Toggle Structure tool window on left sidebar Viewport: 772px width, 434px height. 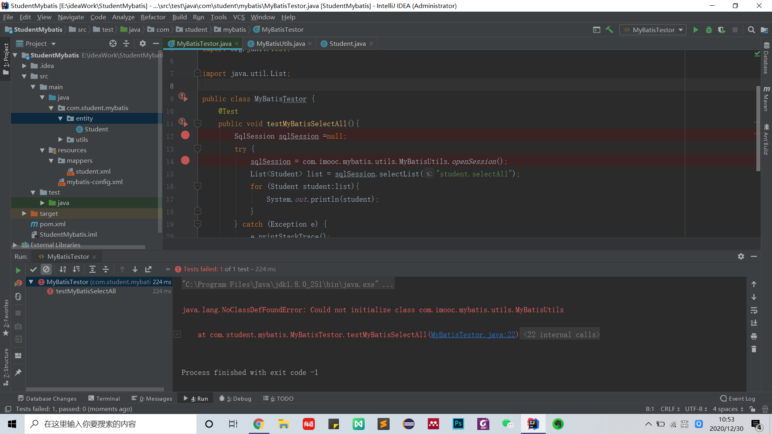[6, 366]
